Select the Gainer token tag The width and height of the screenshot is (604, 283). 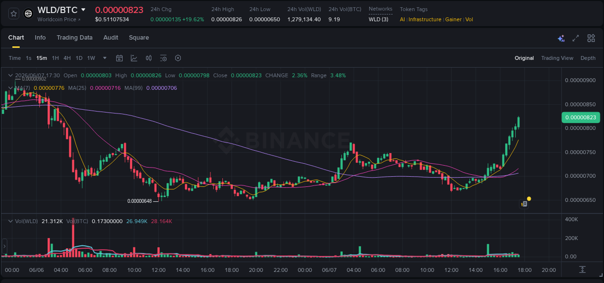click(453, 19)
